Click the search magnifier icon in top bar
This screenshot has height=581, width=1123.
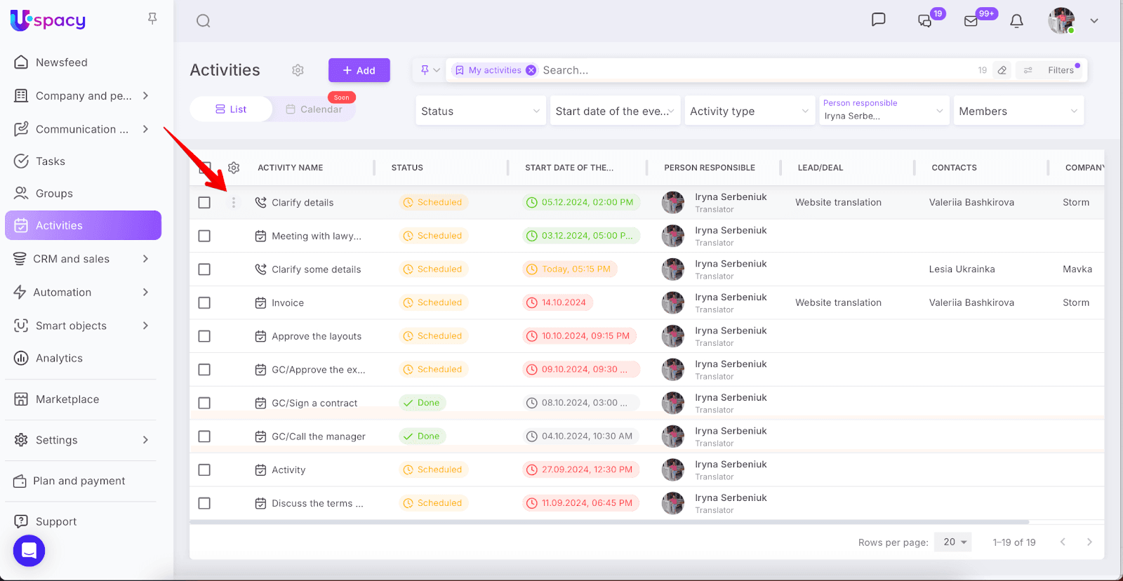[x=204, y=21]
